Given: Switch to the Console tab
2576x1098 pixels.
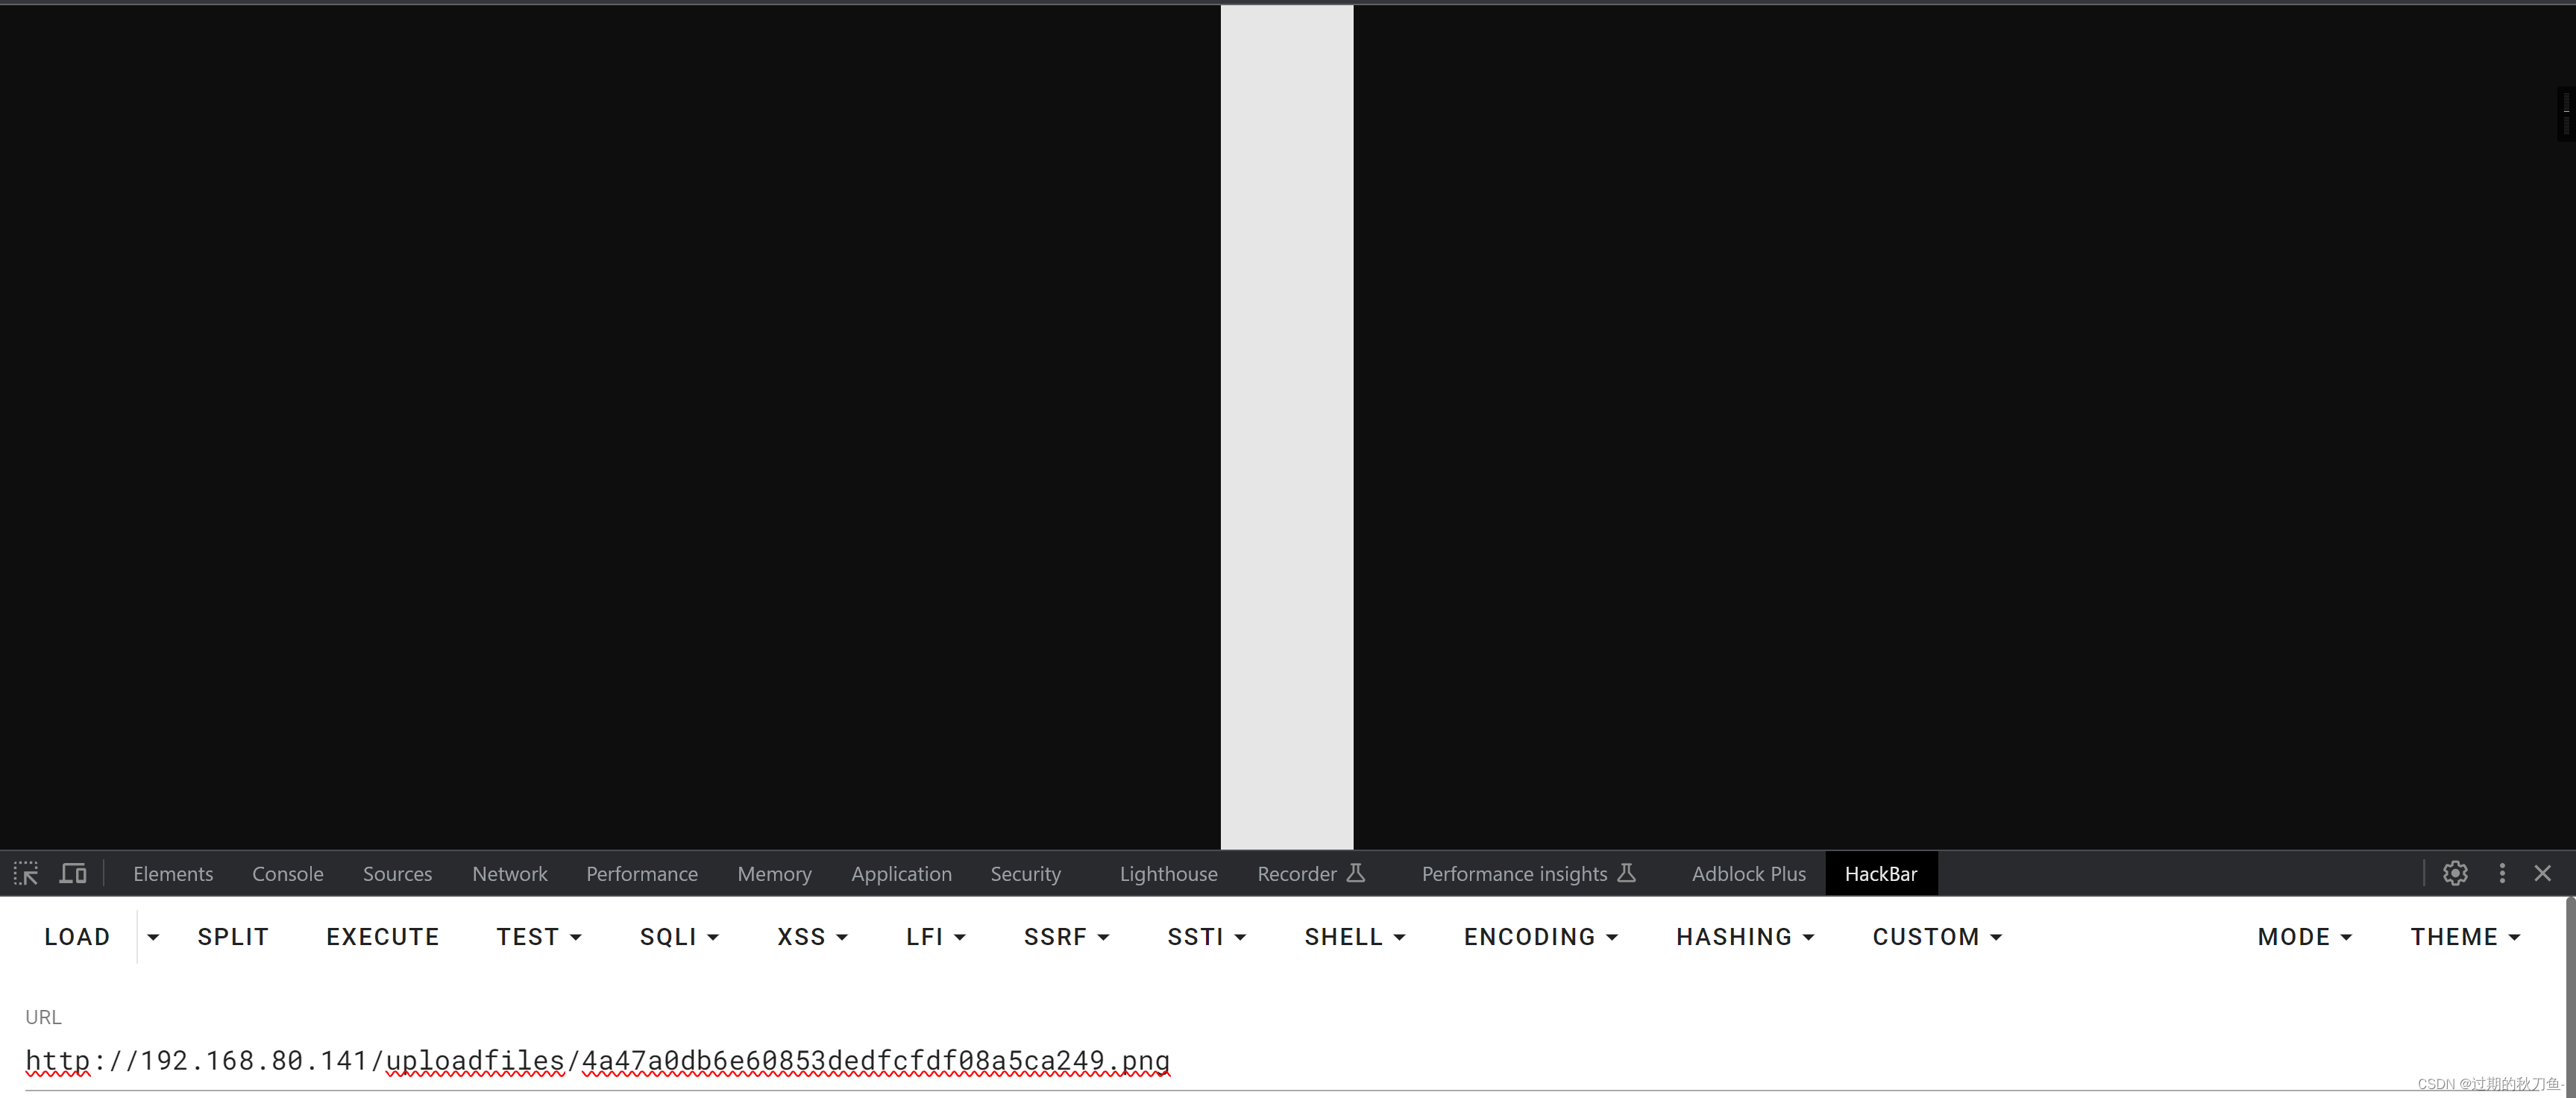Looking at the screenshot, I should coord(287,873).
